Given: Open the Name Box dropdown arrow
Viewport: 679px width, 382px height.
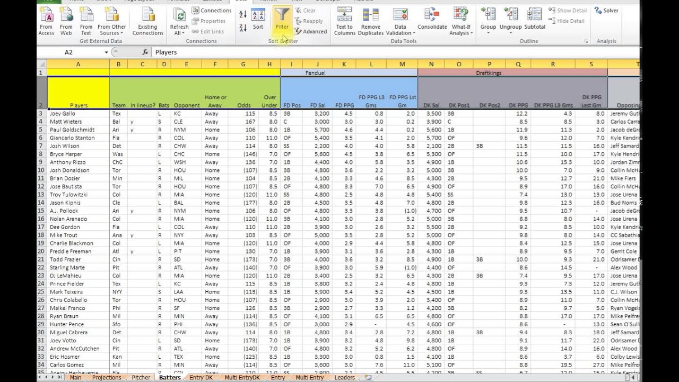Looking at the screenshot, I should coord(106,52).
